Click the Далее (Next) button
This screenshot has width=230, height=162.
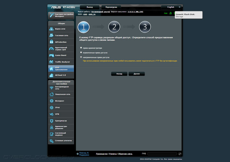click(x=137, y=74)
